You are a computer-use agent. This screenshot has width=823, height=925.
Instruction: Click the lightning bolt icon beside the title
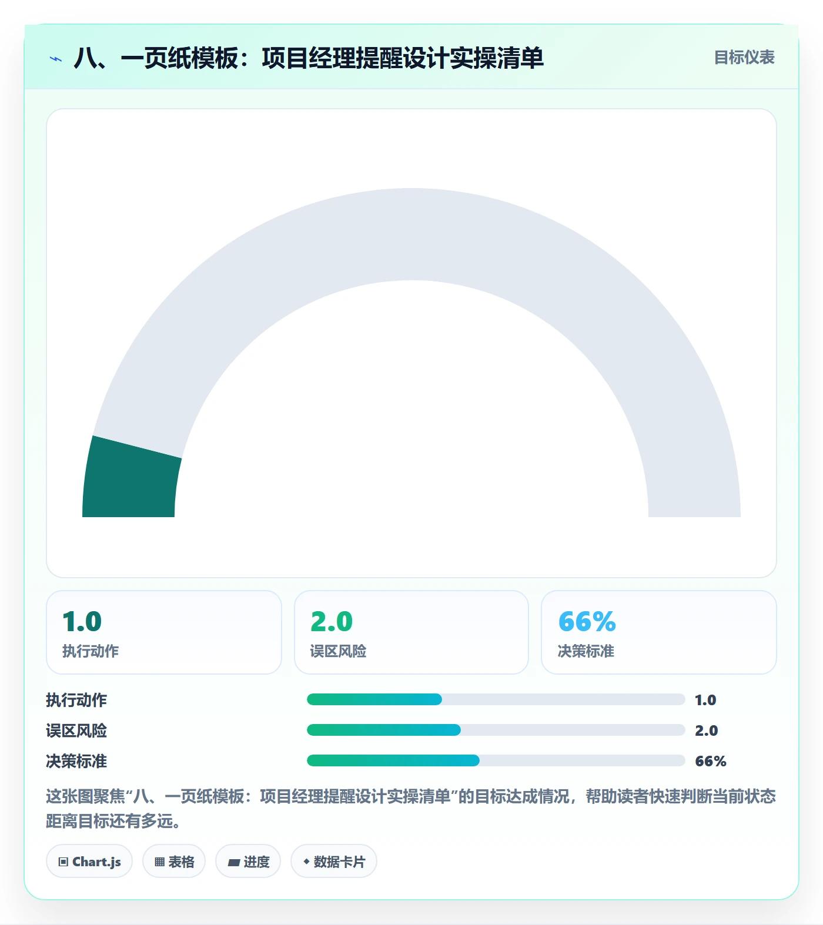(56, 59)
